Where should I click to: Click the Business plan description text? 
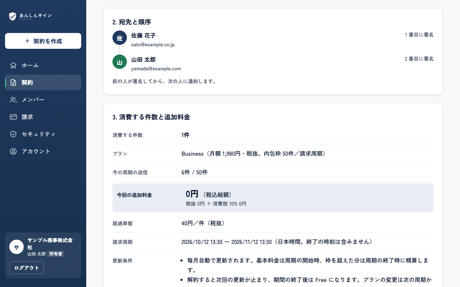[x=253, y=154]
